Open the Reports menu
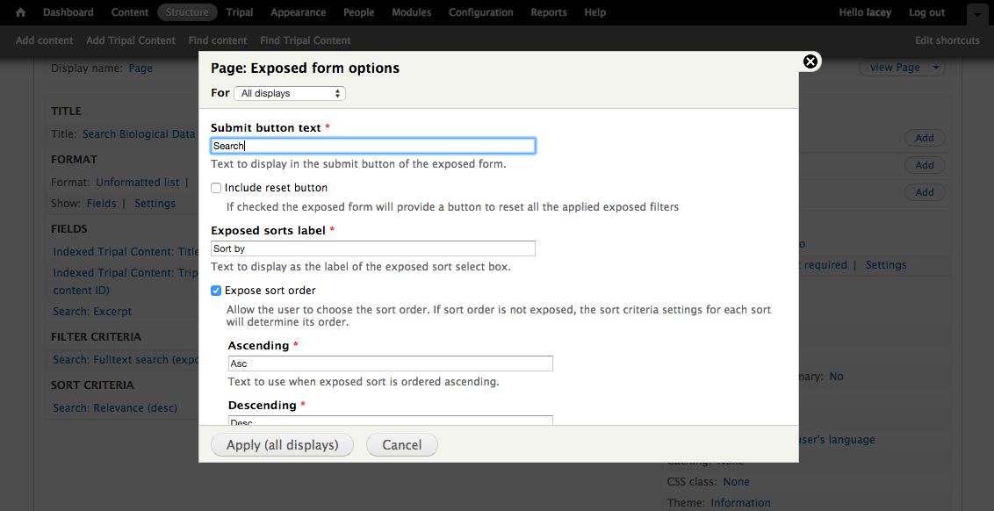The image size is (994, 511). click(548, 12)
